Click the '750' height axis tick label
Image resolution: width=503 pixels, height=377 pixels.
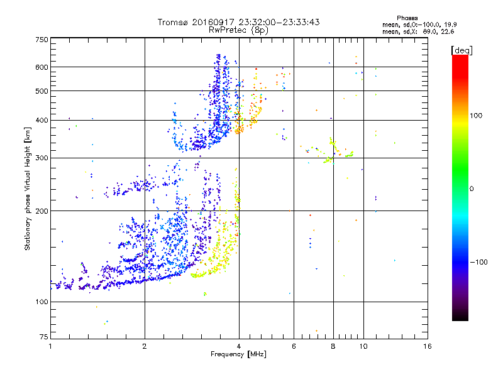tap(41, 40)
